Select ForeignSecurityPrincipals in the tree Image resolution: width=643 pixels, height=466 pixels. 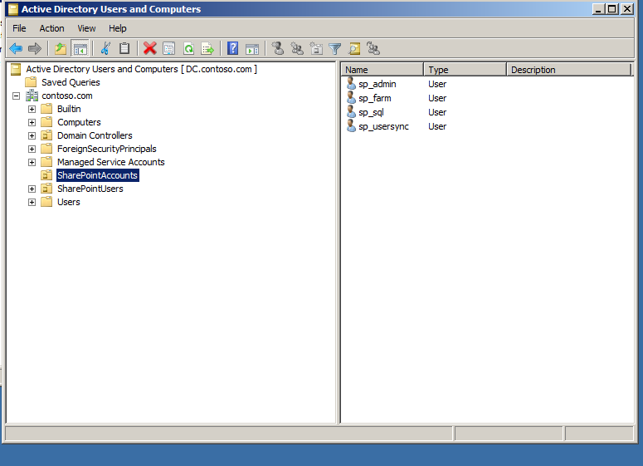point(107,149)
